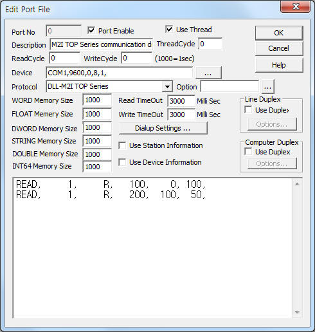Expand the Protocol dropdown list
This screenshot has height=332, width=315.
(167, 87)
